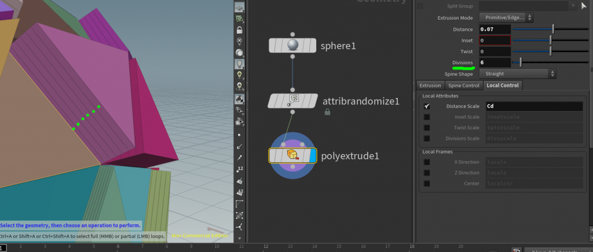Adjust the Inset slider handle
Screen dimensions: 593x252
coord(550,40)
